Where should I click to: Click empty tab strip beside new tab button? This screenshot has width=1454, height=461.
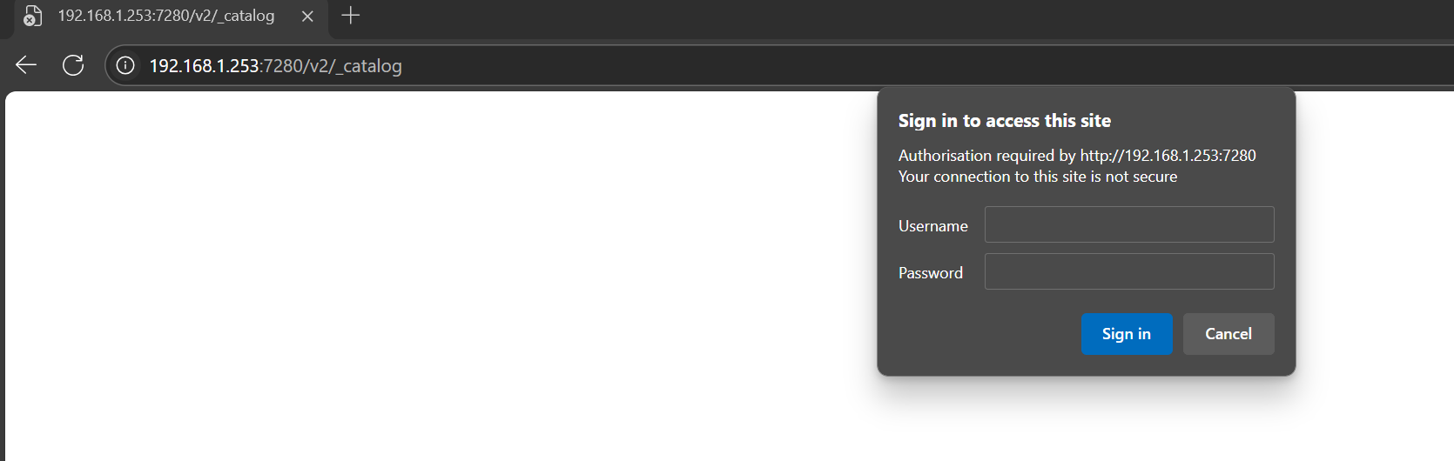point(871,17)
